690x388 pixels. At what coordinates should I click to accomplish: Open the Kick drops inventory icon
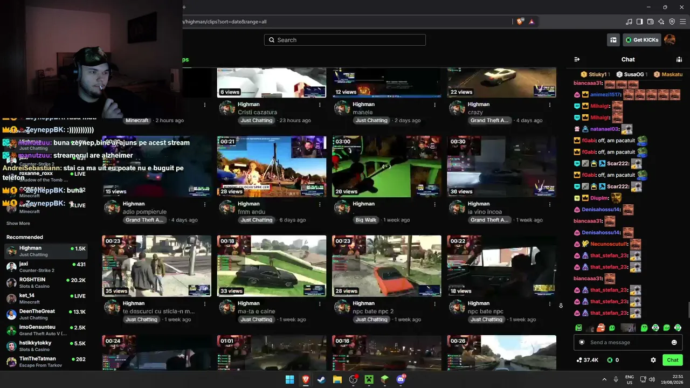[613, 40]
